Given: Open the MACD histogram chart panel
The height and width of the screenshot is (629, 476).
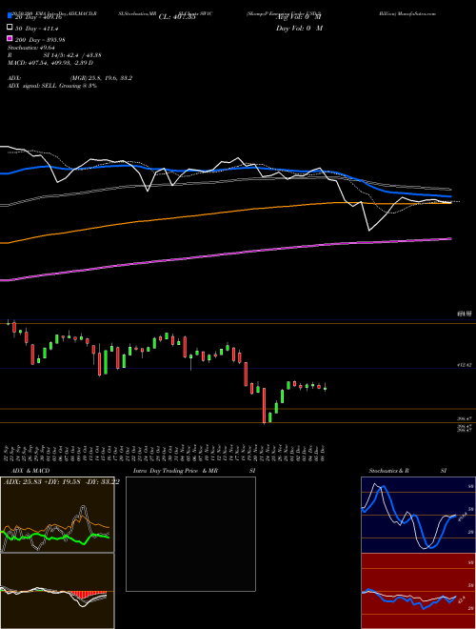Looking at the screenshot, I should coord(57,591).
